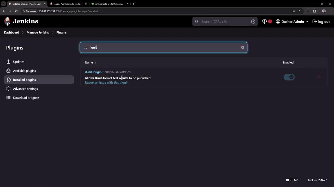Click the log out link text
This screenshot has width=334, height=187.
[324, 22]
